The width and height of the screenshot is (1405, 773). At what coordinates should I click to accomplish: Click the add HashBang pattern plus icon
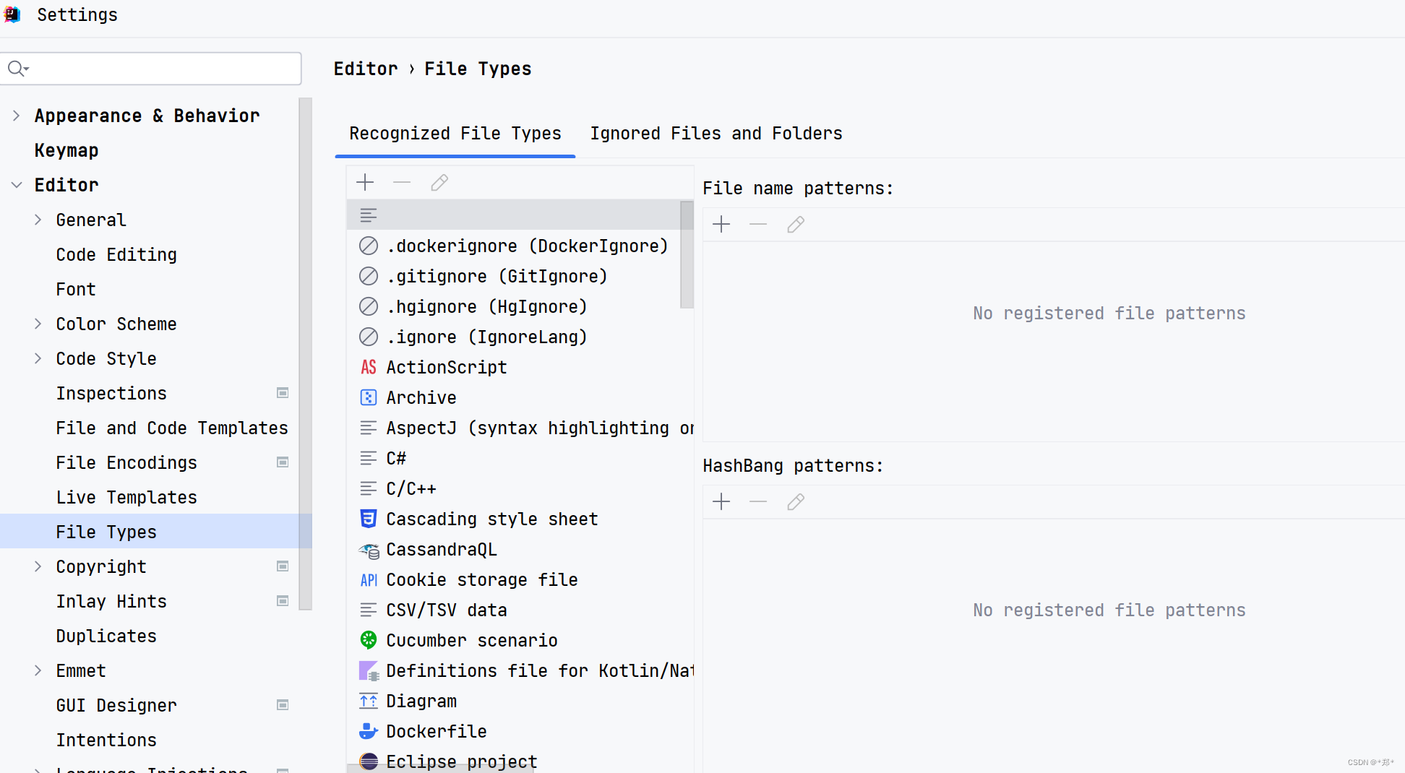pos(721,502)
